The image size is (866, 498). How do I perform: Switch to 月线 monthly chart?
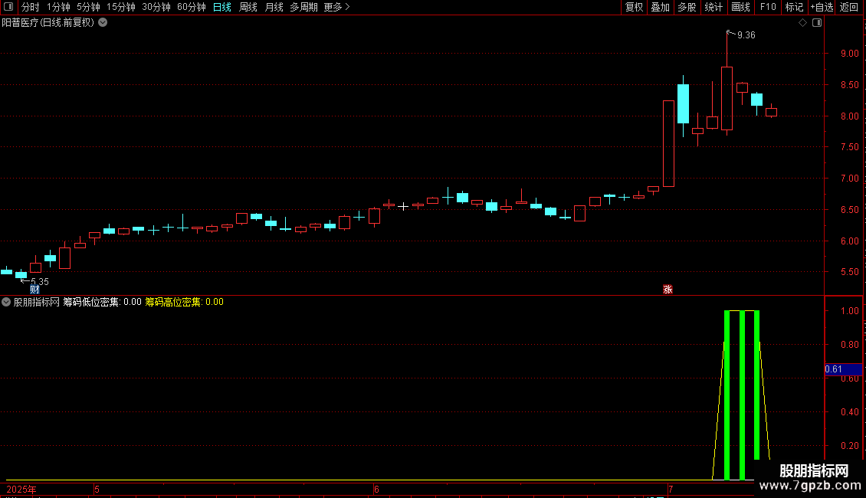(274, 7)
